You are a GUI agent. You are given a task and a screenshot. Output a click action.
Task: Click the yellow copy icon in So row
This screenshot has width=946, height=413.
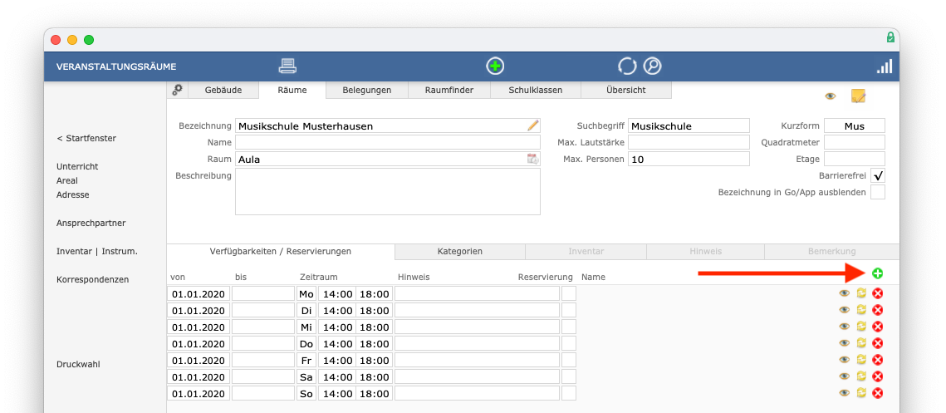point(861,393)
